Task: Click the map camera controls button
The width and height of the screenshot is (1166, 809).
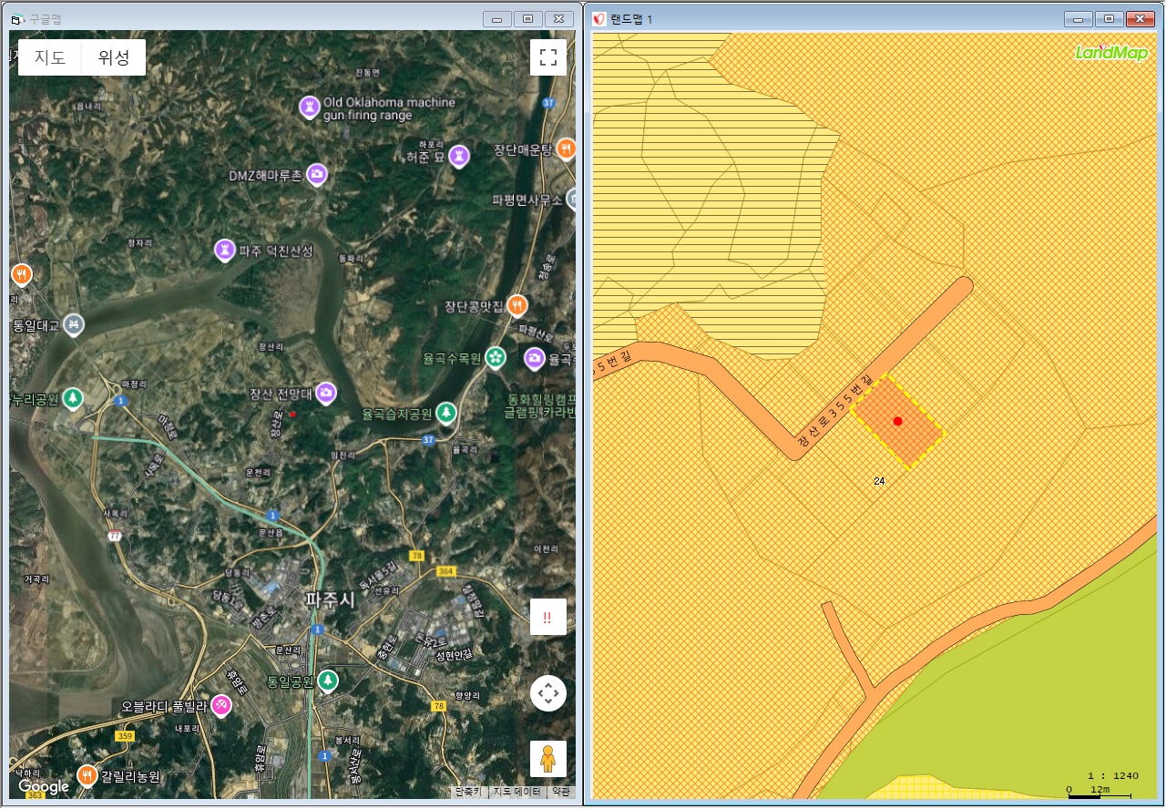Action: pos(548,693)
